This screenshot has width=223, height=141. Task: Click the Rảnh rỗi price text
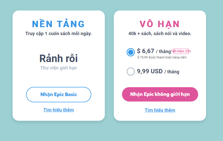58,58
